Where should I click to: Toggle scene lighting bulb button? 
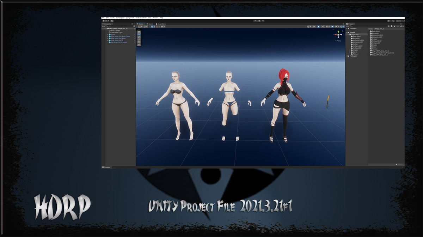(318, 26)
